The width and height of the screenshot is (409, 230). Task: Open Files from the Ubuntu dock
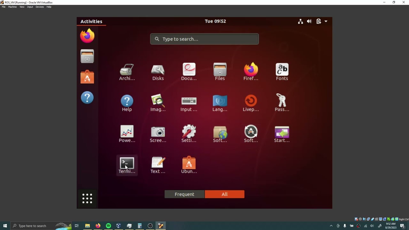click(87, 57)
